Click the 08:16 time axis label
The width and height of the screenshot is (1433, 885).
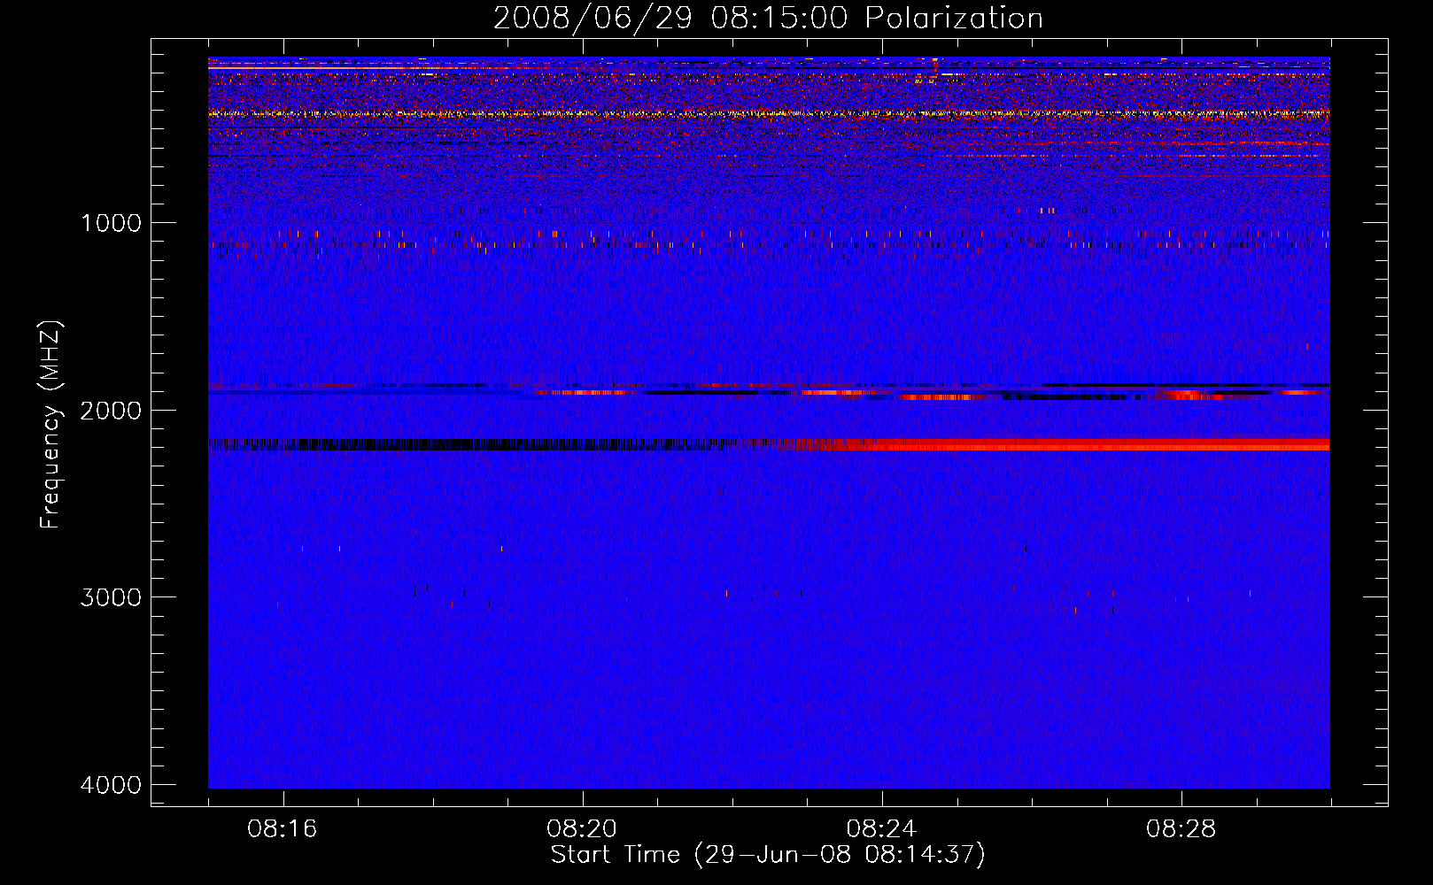[x=283, y=829]
